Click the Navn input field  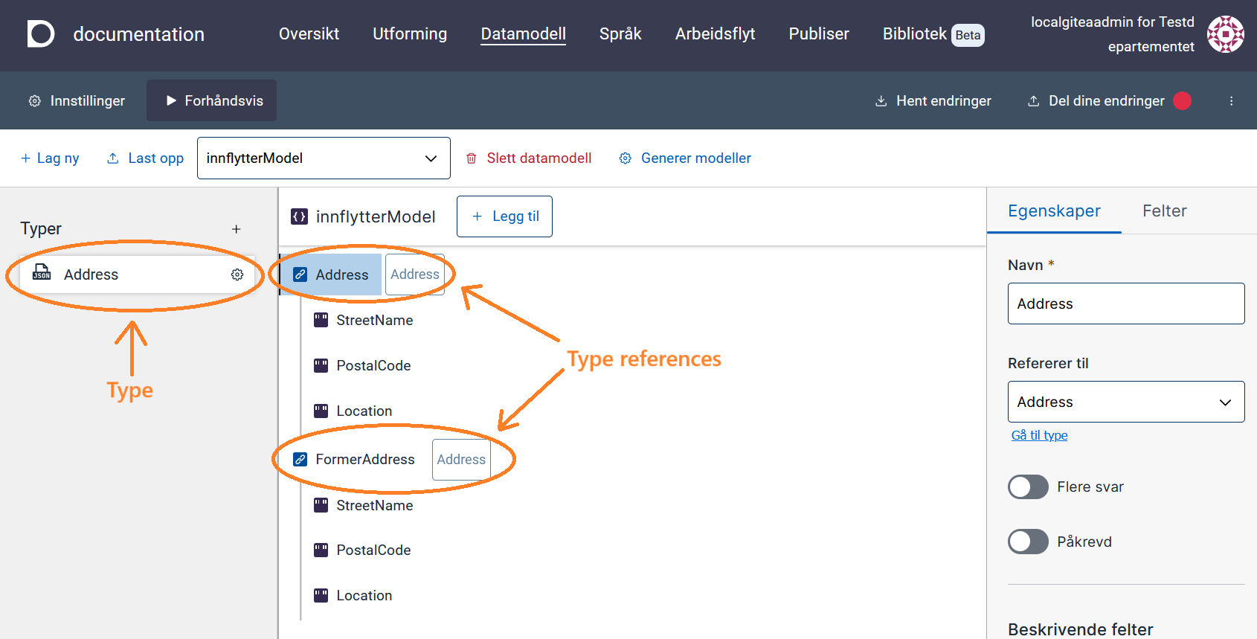click(x=1126, y=304)
